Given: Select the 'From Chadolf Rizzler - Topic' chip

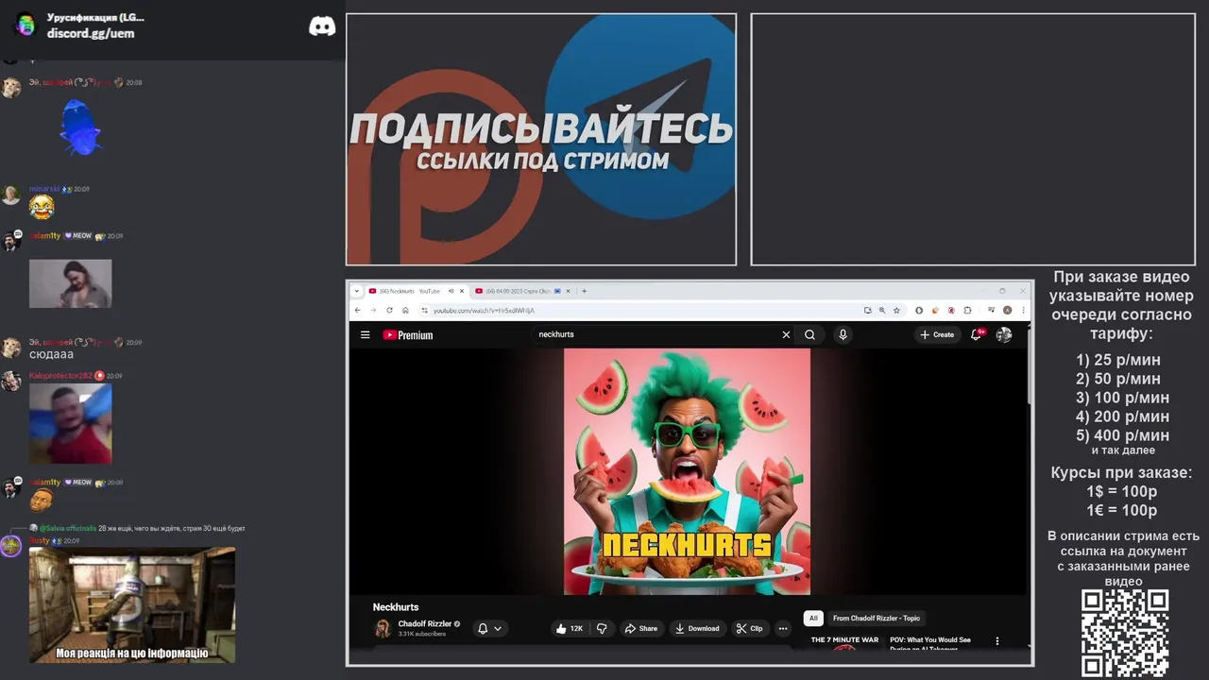Looking at the screenshot, I should [876, 618].
